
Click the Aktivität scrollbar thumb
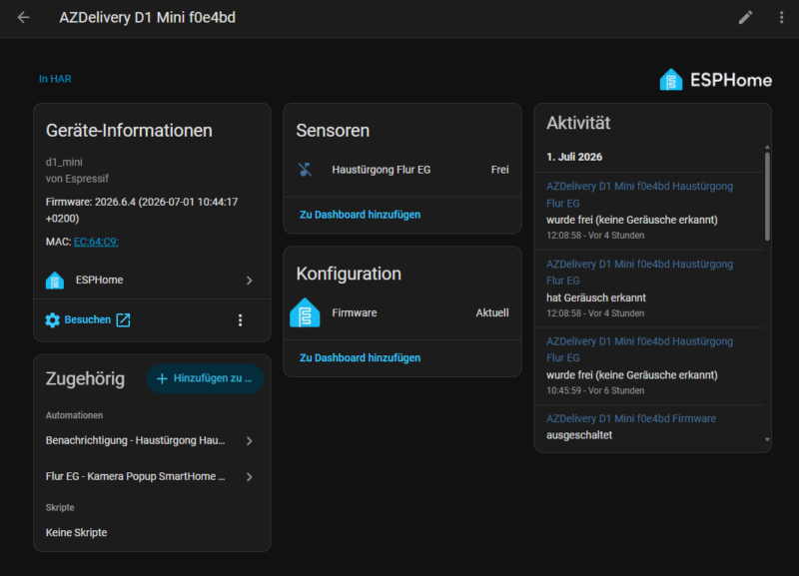(767, 196)
